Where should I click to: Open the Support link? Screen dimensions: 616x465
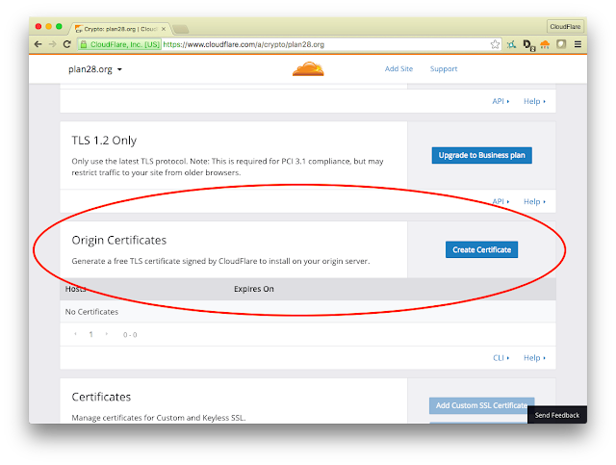coord(444,68)
